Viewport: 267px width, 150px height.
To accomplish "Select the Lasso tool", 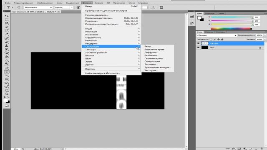I will (x=7, y=23).
